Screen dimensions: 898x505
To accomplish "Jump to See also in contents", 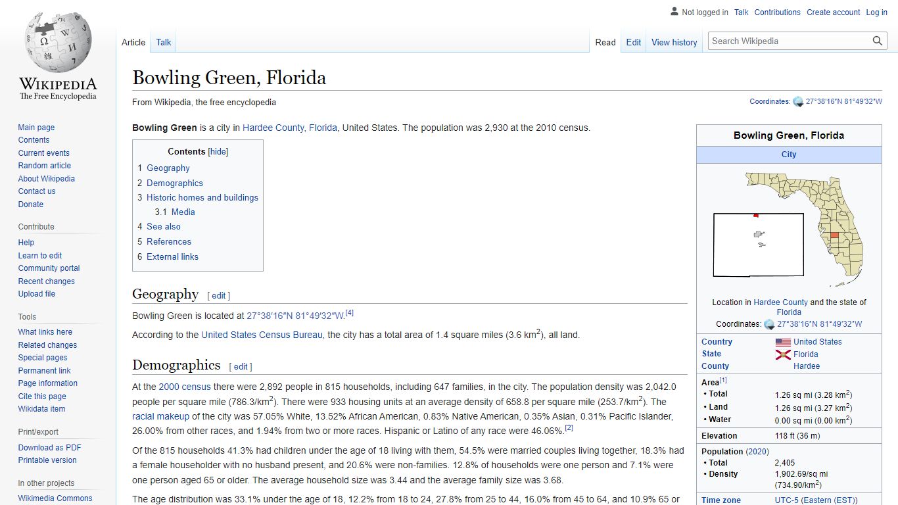I will 164,227.
